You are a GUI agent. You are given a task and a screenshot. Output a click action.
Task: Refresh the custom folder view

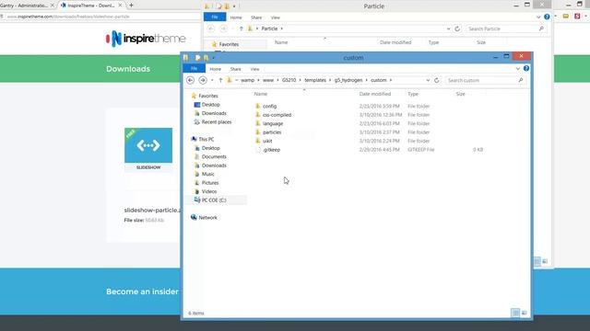point(436,80)
